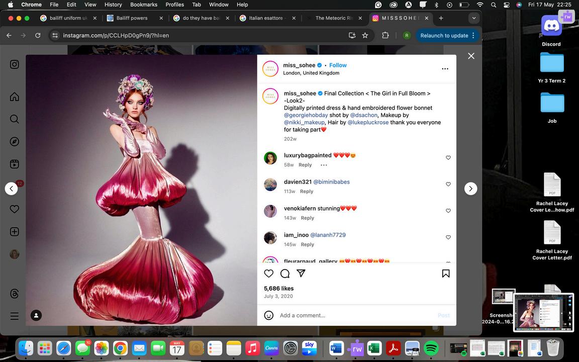Like davien321's comment
Screen dimensions: 579x362
click(448, 185)
